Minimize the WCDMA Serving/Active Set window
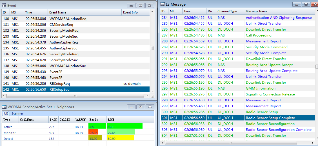318x146 pixels. click(131, 107)
